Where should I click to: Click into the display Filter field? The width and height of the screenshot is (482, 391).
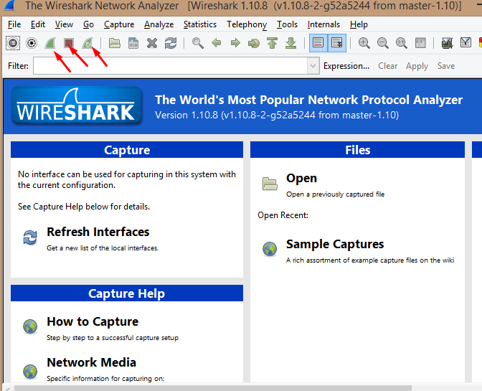(x=170, y=66)
